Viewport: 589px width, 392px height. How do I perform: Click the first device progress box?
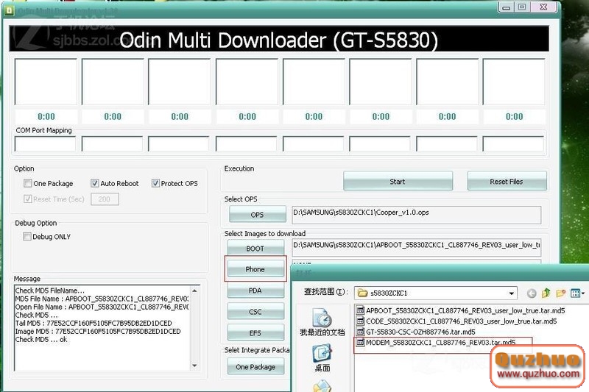click(46, 82)
